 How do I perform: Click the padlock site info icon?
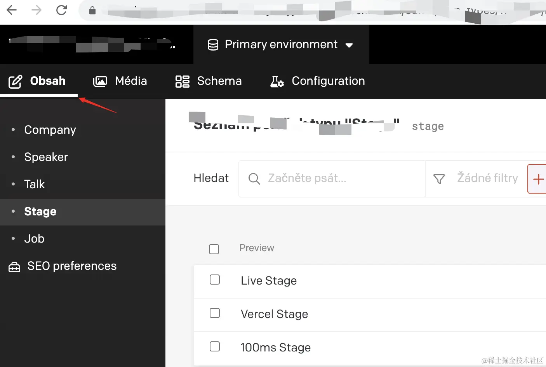pos(92,10)
